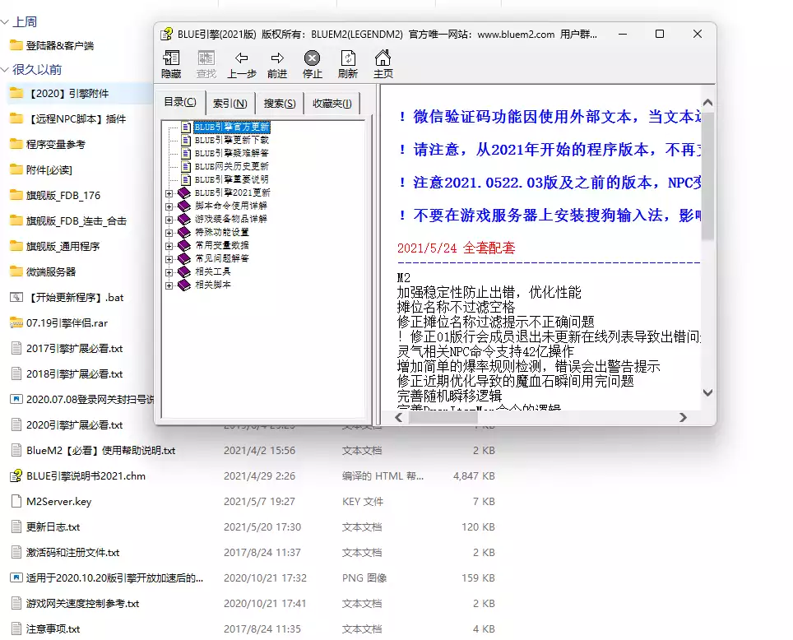Select the BLUE网关历史更新 page icon
The height and width of the screenshot is (640, 793).
point(186,166)
